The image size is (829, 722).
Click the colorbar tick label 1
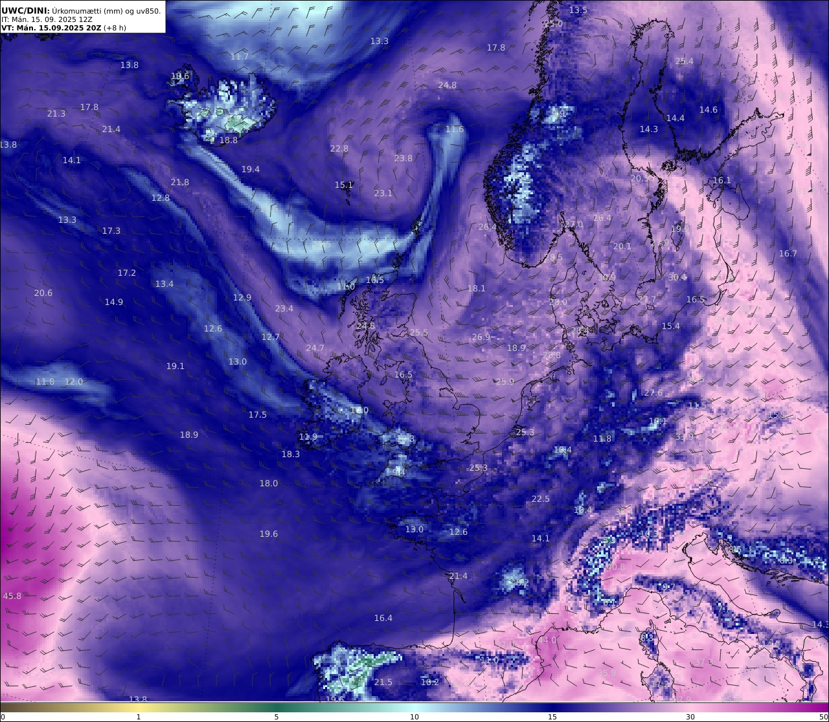pyautogui.click(x=139, y=717)
